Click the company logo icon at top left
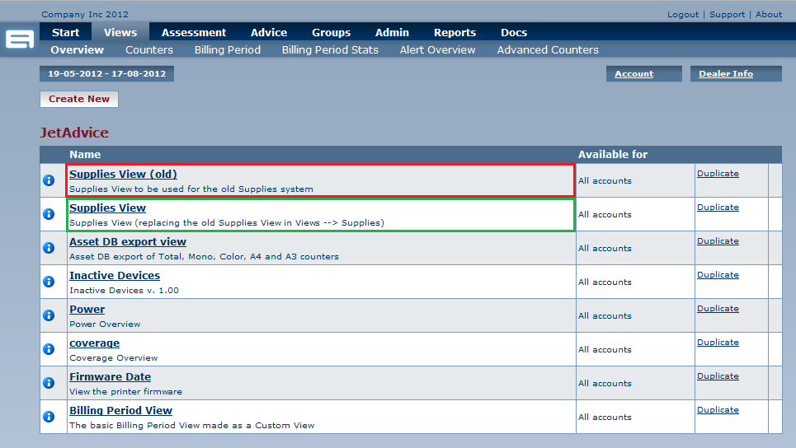Image resolution: width=796 pixels, height=448 pixels. [x=19, y=40]
